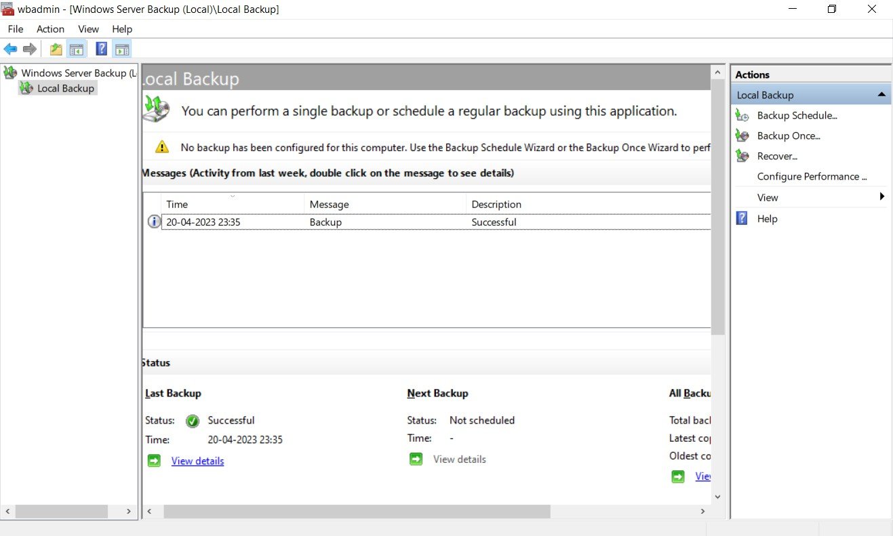
Task: Click center pane vertical scrollbar up arrow
Action: tap(718, 71)
